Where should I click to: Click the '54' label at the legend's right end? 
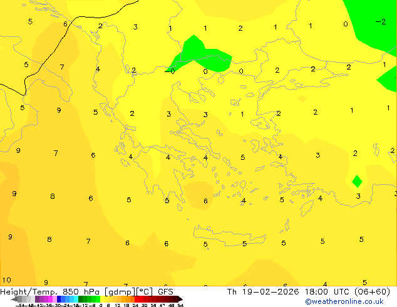180,305
